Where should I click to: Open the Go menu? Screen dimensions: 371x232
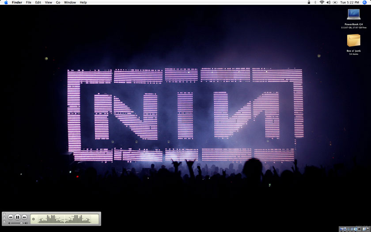tap(58, 2)
